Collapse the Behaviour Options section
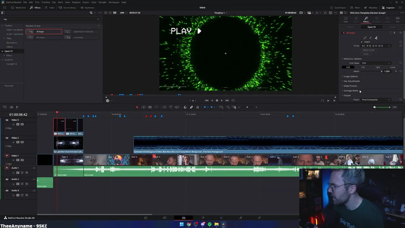 352,59
